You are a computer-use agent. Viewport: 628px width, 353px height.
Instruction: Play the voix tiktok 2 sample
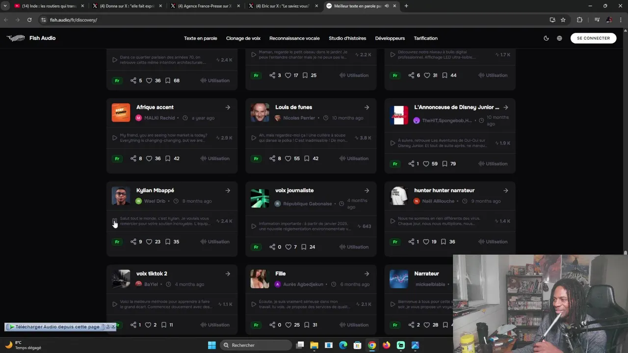tap(115, 304)
